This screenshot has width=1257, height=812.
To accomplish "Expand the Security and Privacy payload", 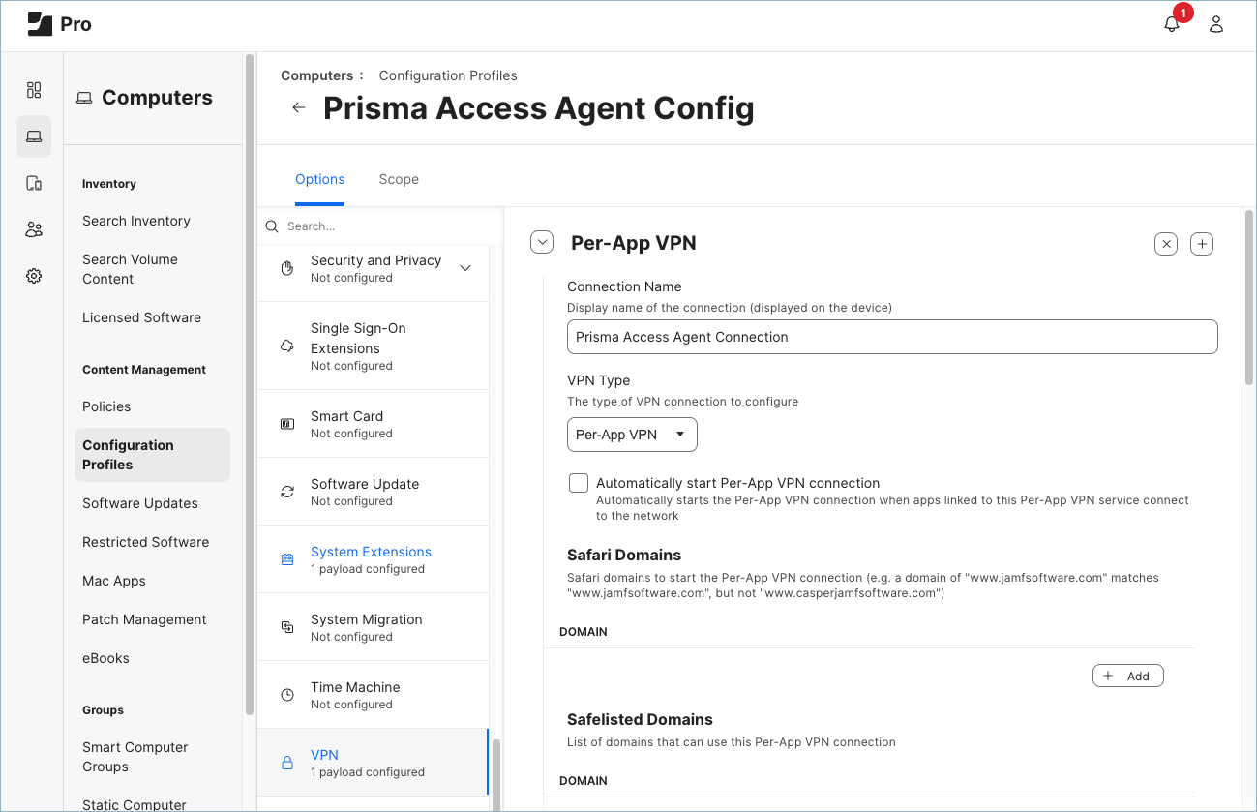I will pyautogui.click(x=464, y=267).
